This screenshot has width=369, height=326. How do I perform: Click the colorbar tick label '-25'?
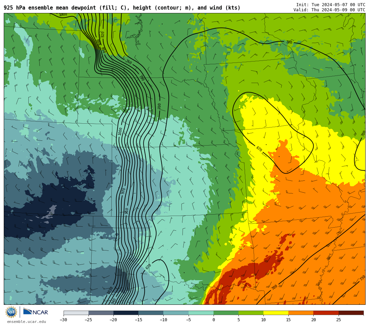(x=88, y=320)
